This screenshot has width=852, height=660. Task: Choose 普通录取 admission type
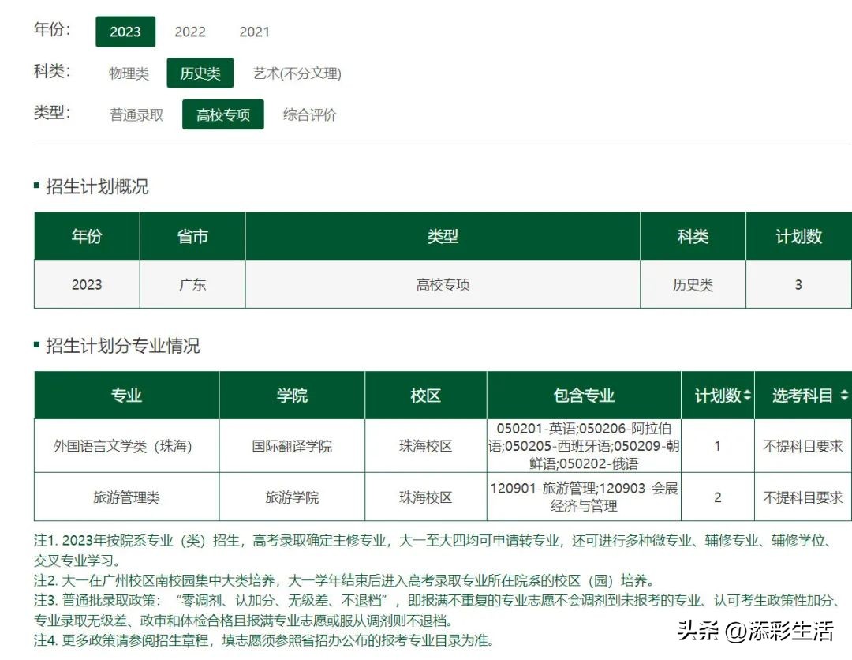(x=136, y=114)
